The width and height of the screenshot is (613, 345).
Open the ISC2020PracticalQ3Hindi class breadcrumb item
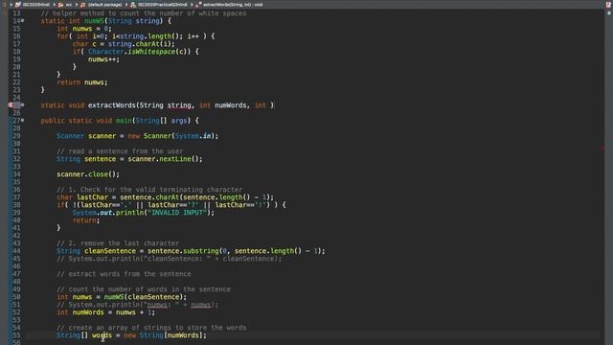(x=163, y=5)
